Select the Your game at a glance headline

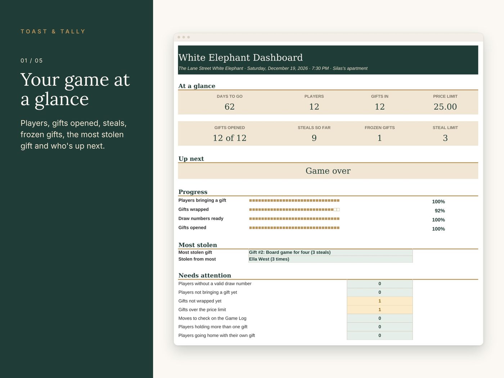[x=75, y=89]
